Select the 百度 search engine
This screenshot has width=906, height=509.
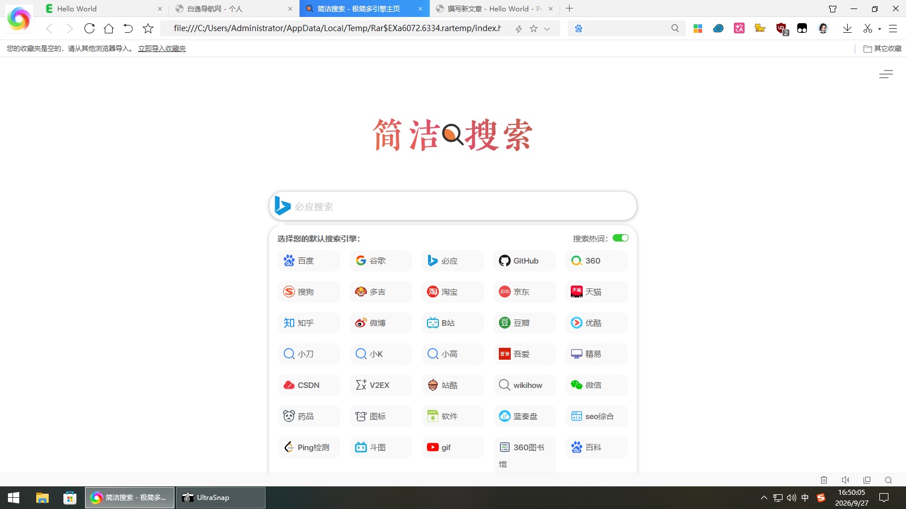click(309, 261)
